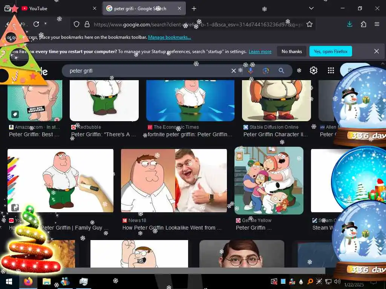386x289 pixels.
Task: Select the peter grifi Google Search tab
Action: tap(144, 8)
